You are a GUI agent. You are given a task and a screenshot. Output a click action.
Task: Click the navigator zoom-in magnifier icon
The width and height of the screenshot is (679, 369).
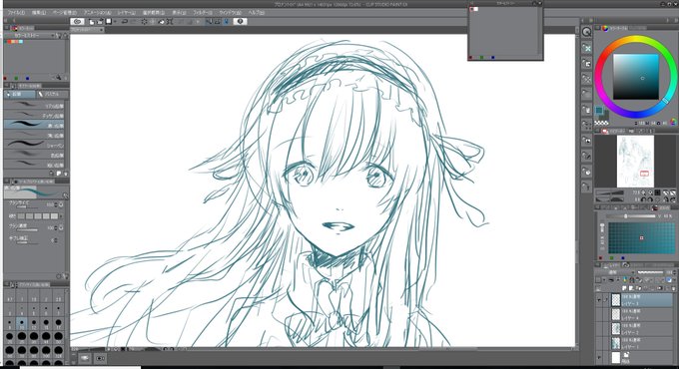click(650, 192)
